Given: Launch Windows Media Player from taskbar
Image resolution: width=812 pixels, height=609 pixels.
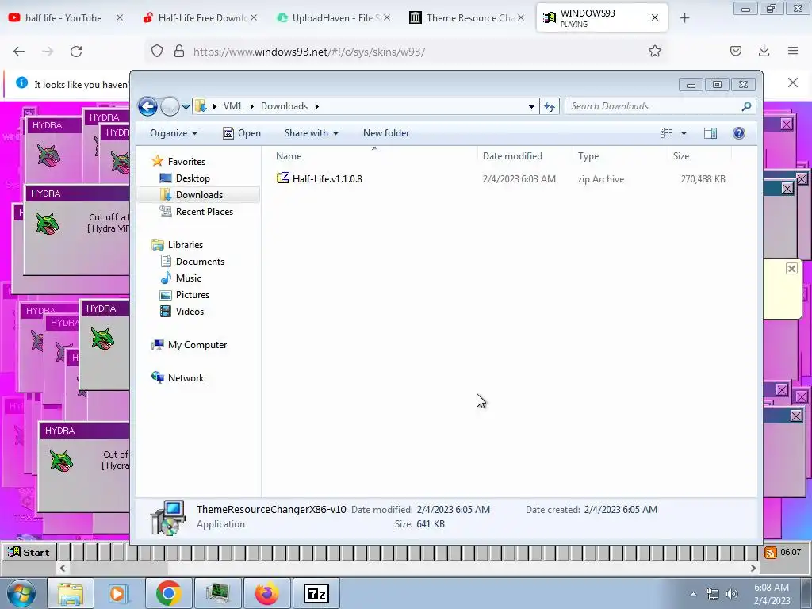Looking at the screenshot, I should pyautogui.click(x=119, y=593).
